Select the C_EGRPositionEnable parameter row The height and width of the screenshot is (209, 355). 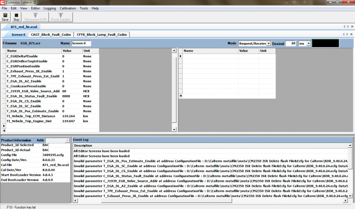[50, 66]
